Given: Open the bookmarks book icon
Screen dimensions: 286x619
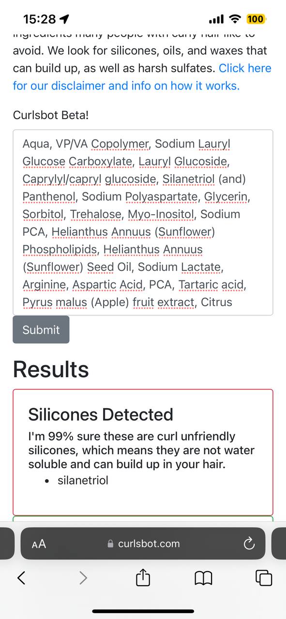Looking at the screenshot, I should coord(203,577).
